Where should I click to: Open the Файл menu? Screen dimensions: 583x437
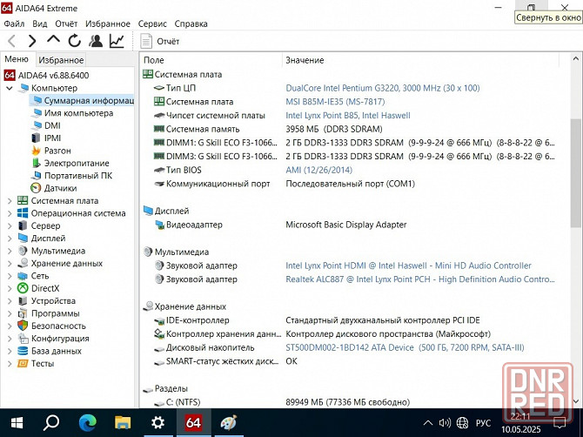[x=14, y=24]
